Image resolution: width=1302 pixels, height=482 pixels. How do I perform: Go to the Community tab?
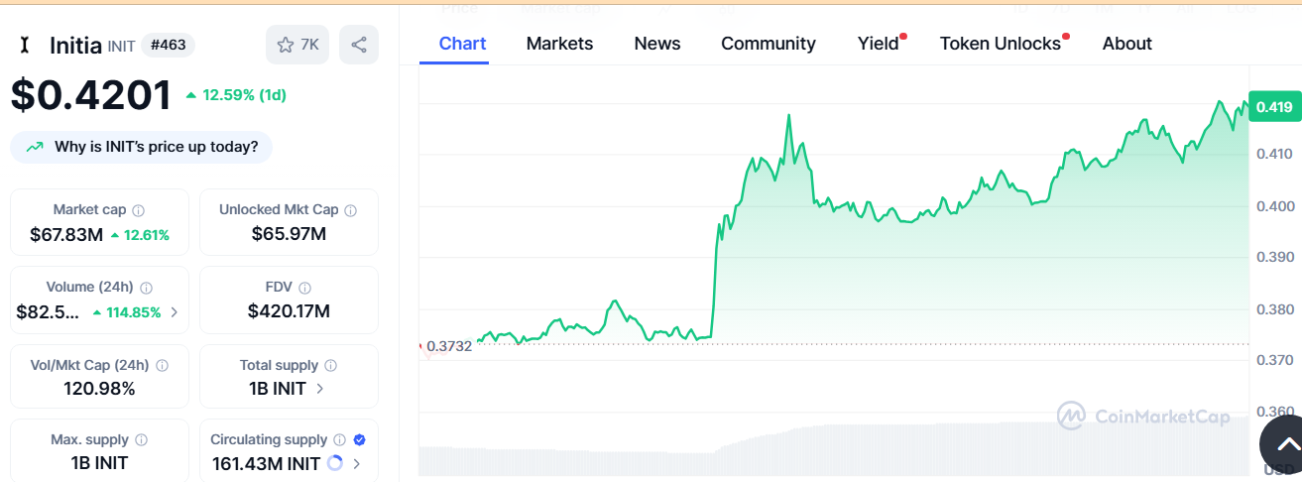point(769,44)
